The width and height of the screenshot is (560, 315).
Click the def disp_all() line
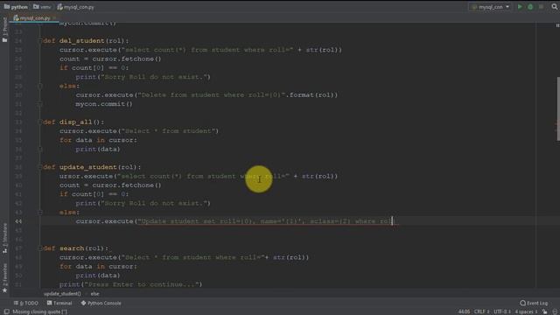(x=73, y=122)
